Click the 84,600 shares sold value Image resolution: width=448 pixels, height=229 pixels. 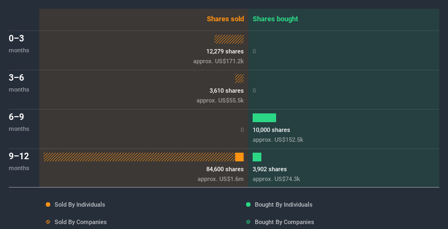(221, 169)
